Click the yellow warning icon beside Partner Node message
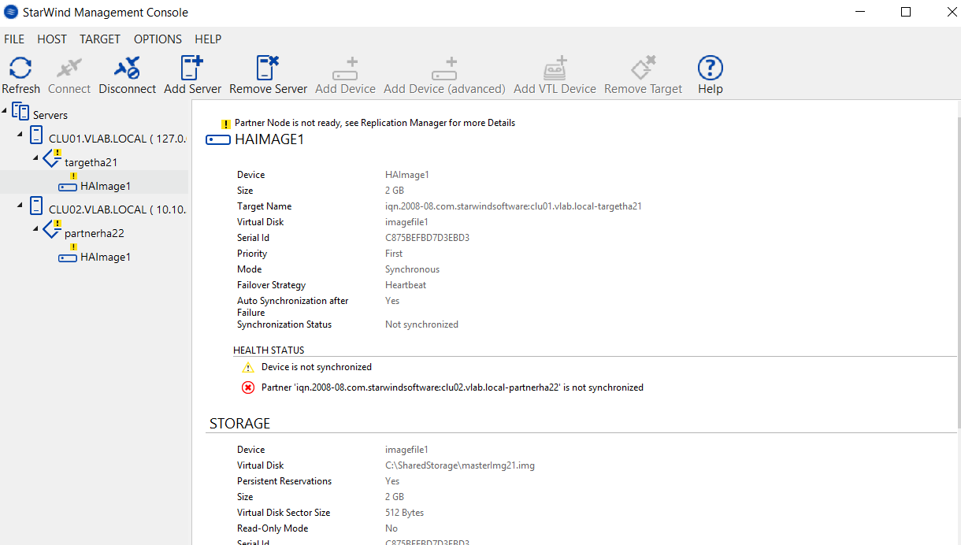Screen dimensions: 961x545 (226, 124)
